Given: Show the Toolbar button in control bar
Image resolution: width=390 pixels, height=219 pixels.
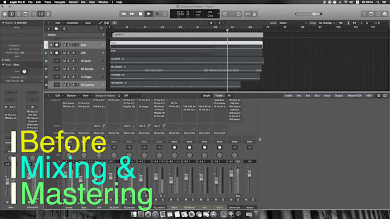Looking at the screenshot, I should (25, 14).
